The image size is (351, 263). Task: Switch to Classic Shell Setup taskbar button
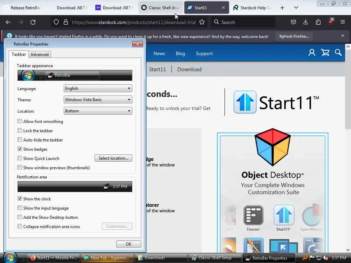tap(215, 258)
